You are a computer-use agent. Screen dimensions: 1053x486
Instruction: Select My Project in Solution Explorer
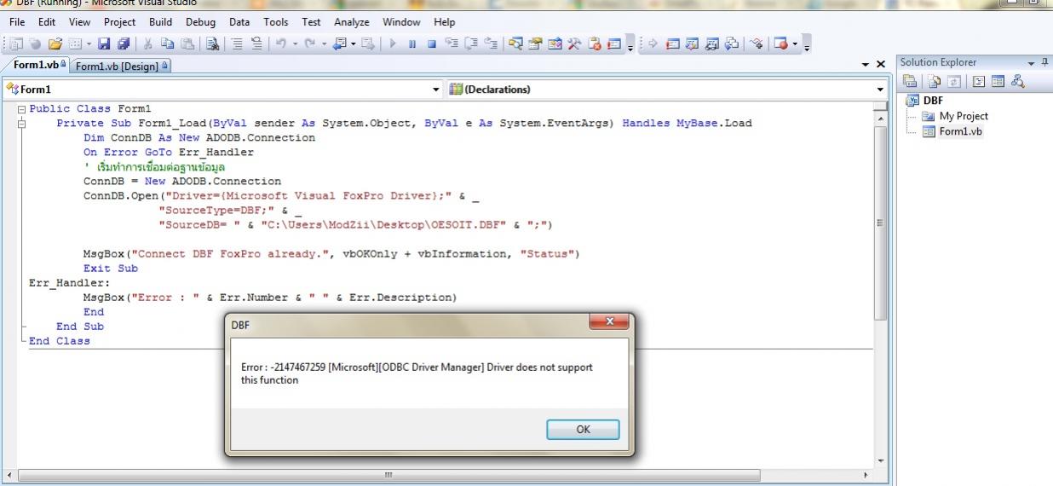point(964,116)
